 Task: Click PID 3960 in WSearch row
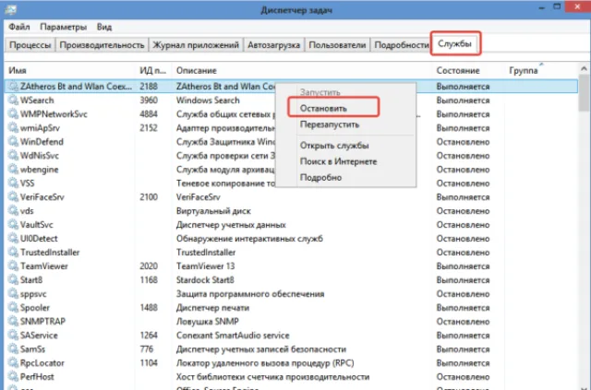149,100
